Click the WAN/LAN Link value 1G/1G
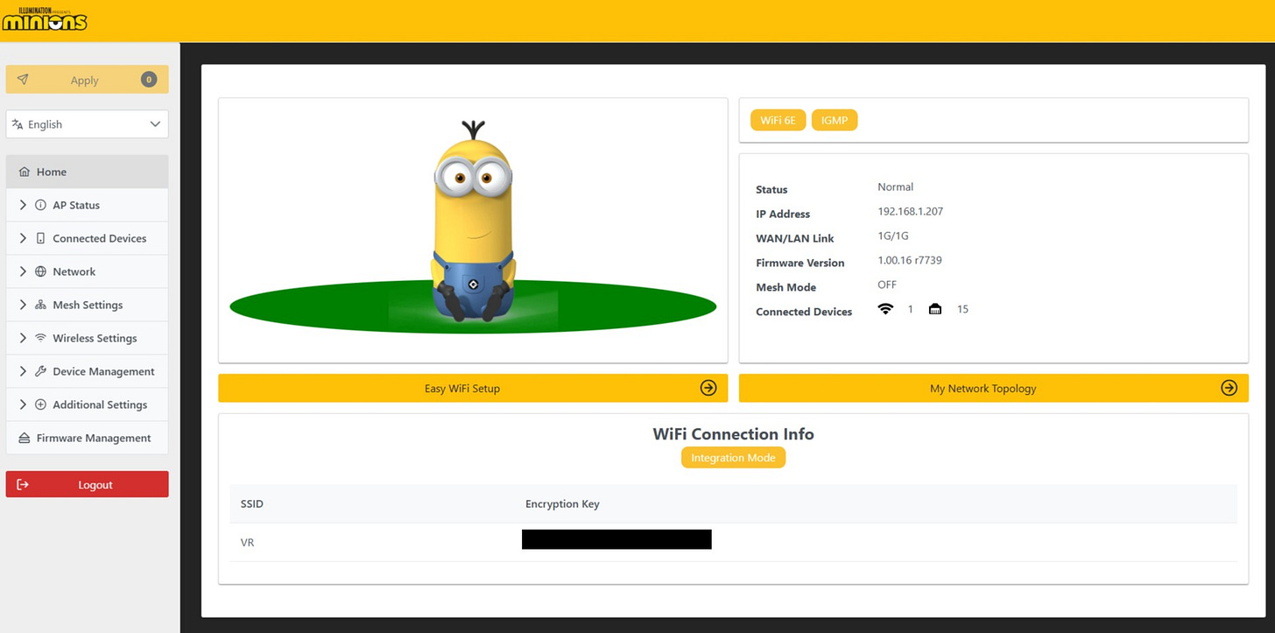 pyautogui.click(x=893, y=236)
